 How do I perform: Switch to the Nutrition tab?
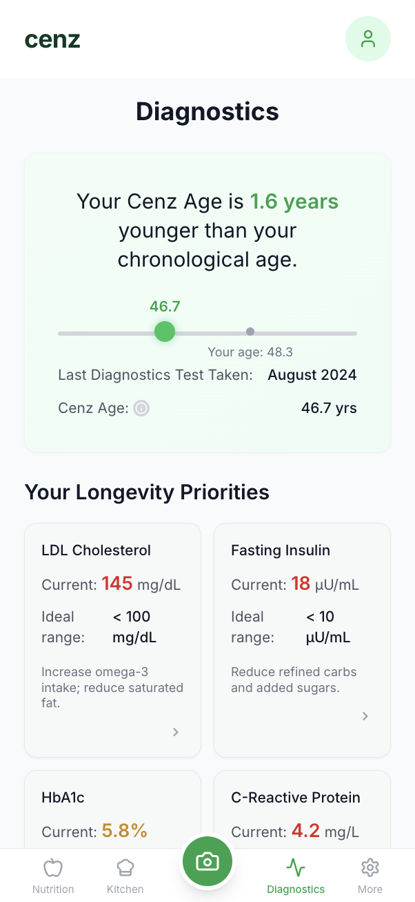(x=53, y=874)
